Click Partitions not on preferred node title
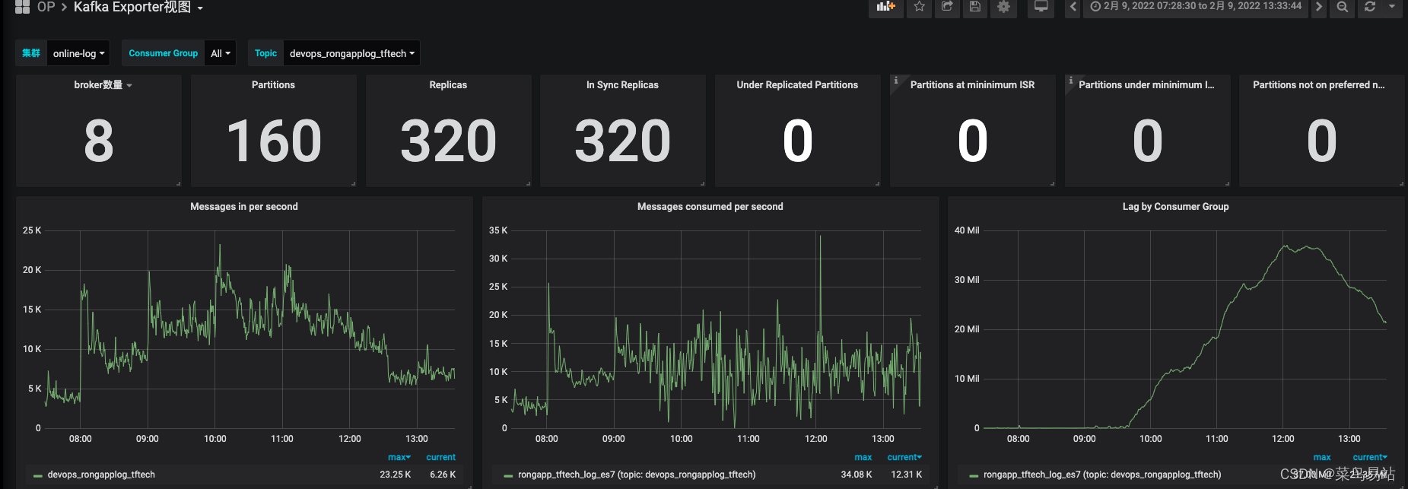The height and width of the screenshot is (489, 1408). [x=1318, y=85]
